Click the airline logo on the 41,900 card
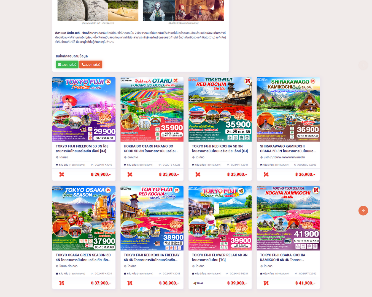Viewport: 372px width, 297px height. (266, 283)
